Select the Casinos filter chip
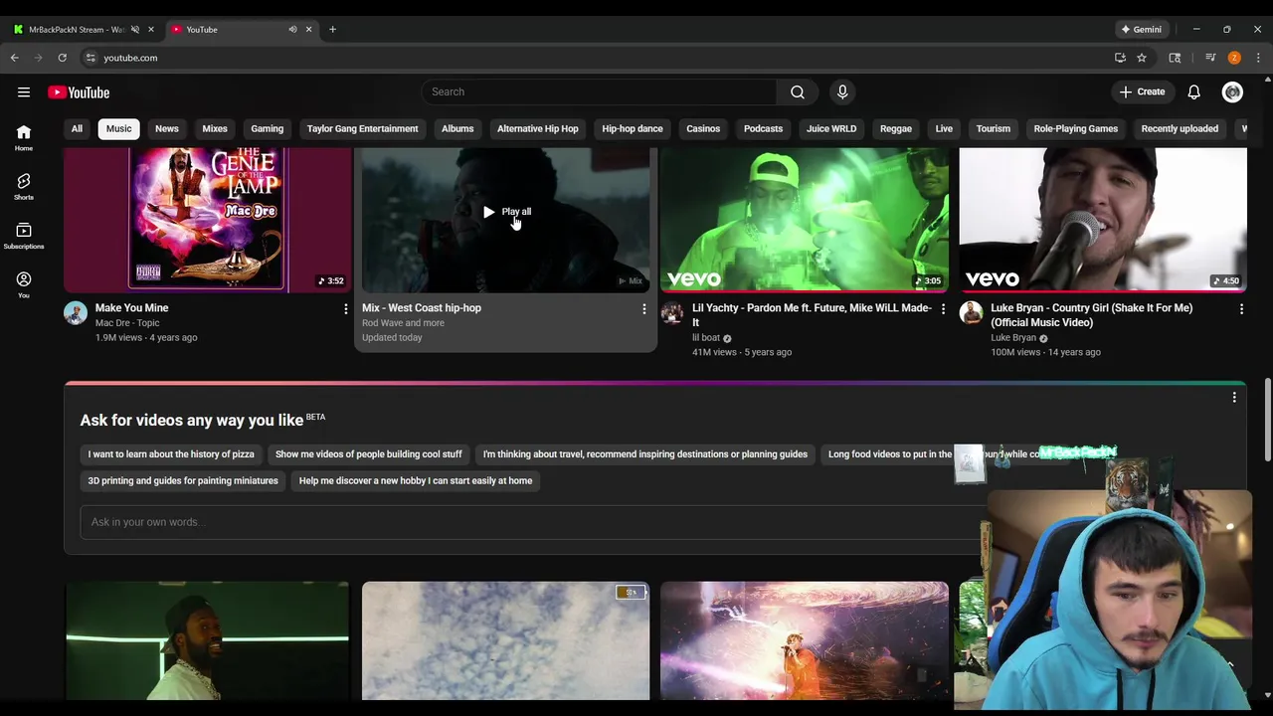The image size is (1273, 716). pos(703,128)
